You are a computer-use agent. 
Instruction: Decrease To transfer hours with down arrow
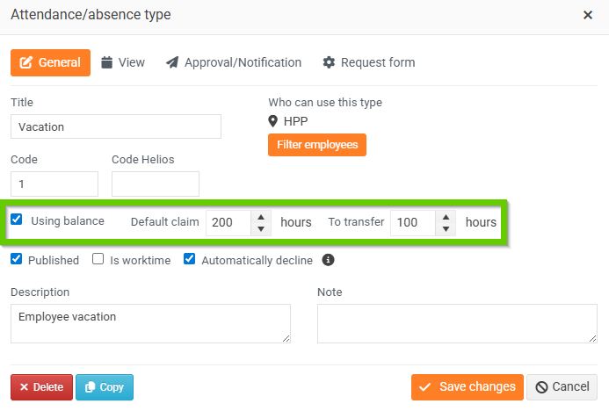pyautogui.click(x=446, y=229)
